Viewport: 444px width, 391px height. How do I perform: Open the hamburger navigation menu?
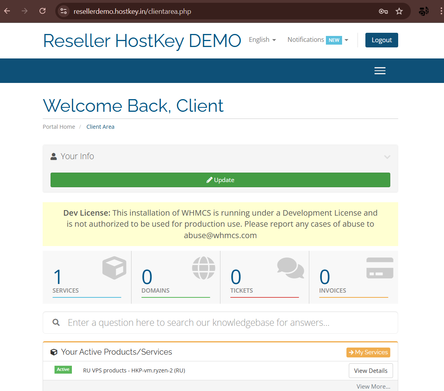point(380,71)
